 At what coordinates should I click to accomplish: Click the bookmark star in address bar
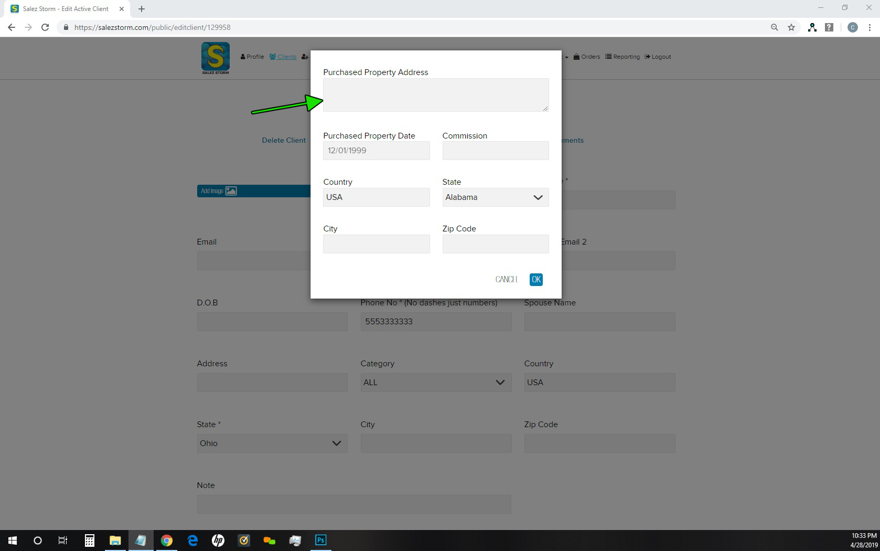tap(791, 27)
